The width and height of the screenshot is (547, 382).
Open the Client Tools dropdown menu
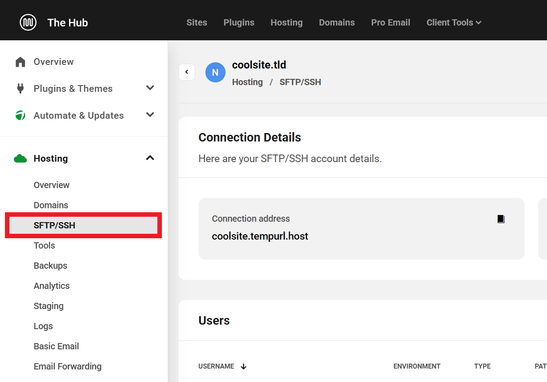(454, 22)
